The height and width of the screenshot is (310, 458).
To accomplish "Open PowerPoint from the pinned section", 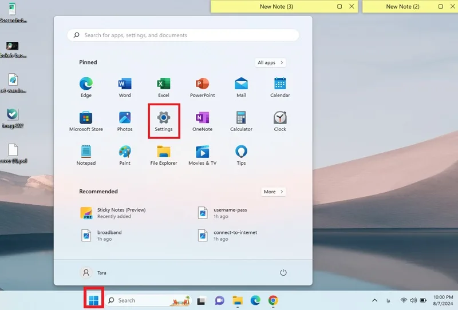I will coord(203,88).
